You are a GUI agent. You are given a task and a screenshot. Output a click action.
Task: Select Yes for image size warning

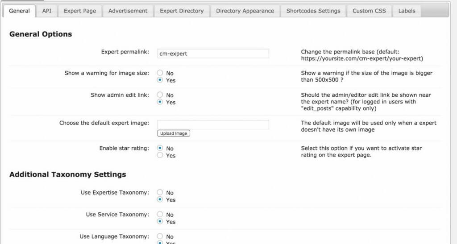pos(160,80)
